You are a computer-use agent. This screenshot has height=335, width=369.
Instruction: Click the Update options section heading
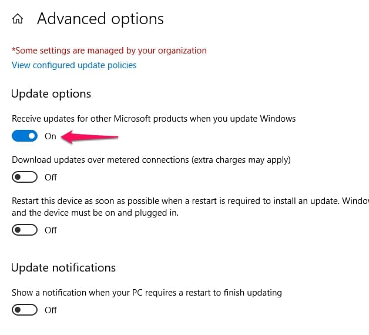point(51,94)
